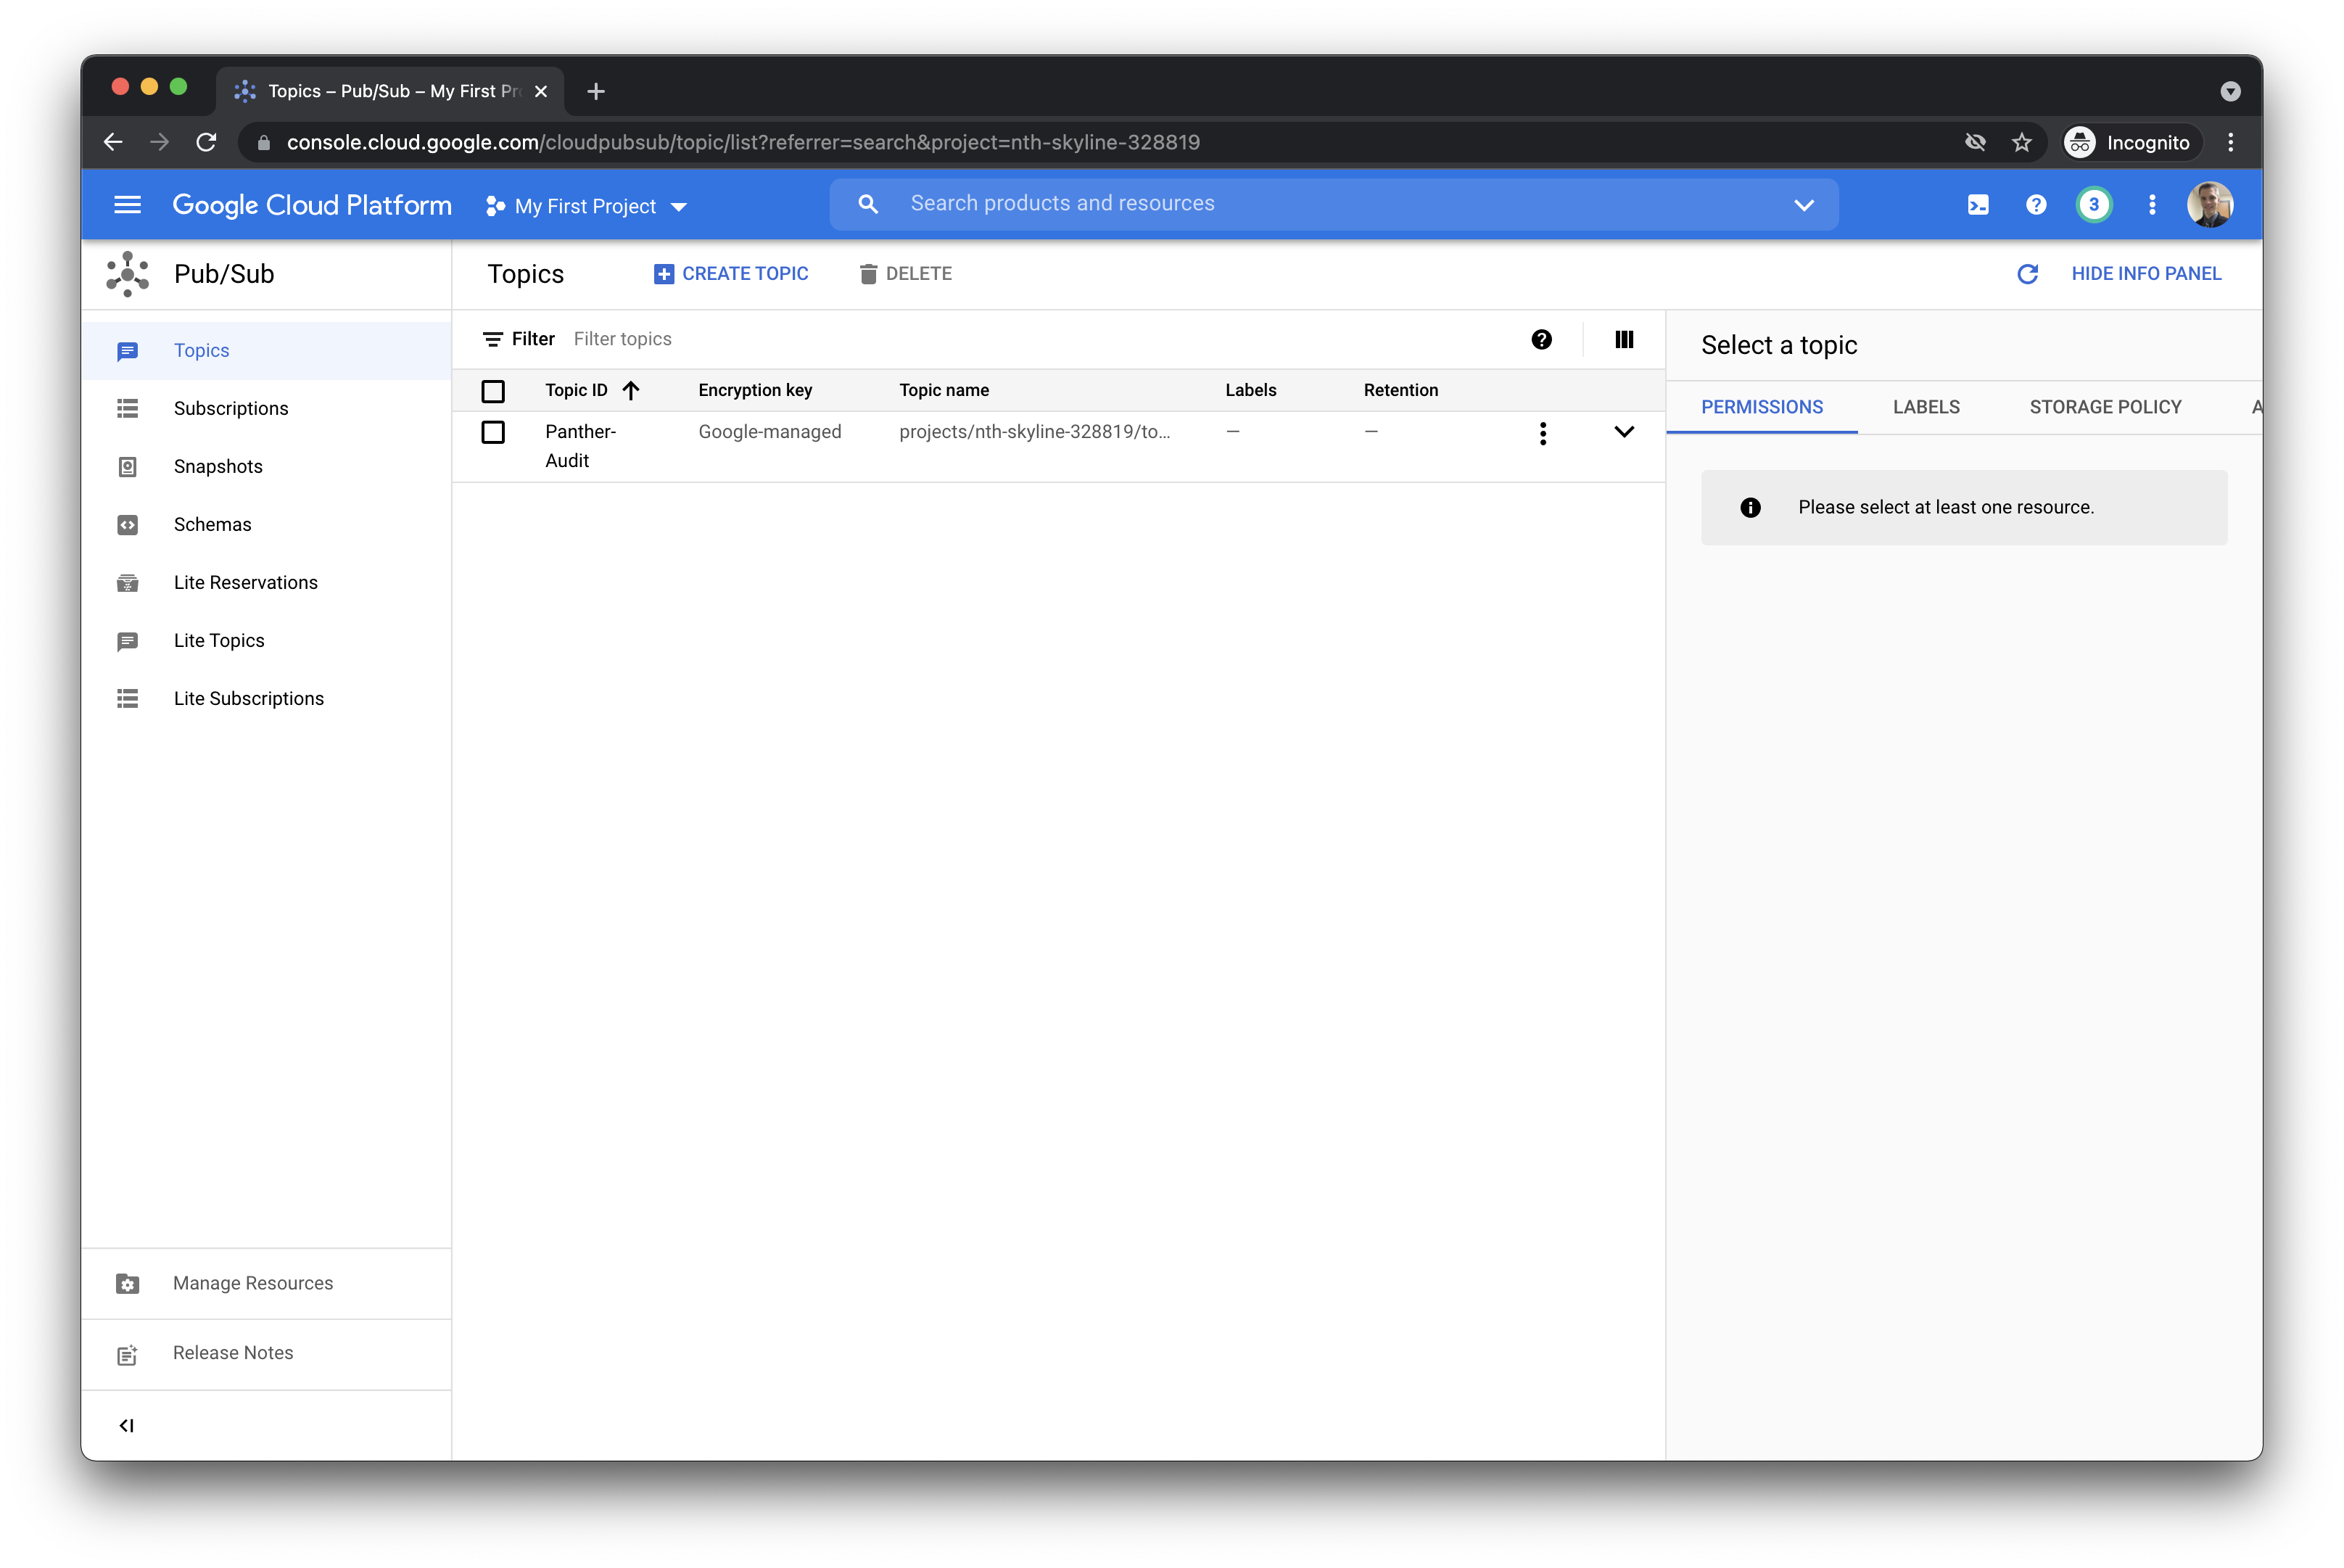Switch to the LABELS tab
Screen dimensions: 2344x1568
(x=1926, y=407)
